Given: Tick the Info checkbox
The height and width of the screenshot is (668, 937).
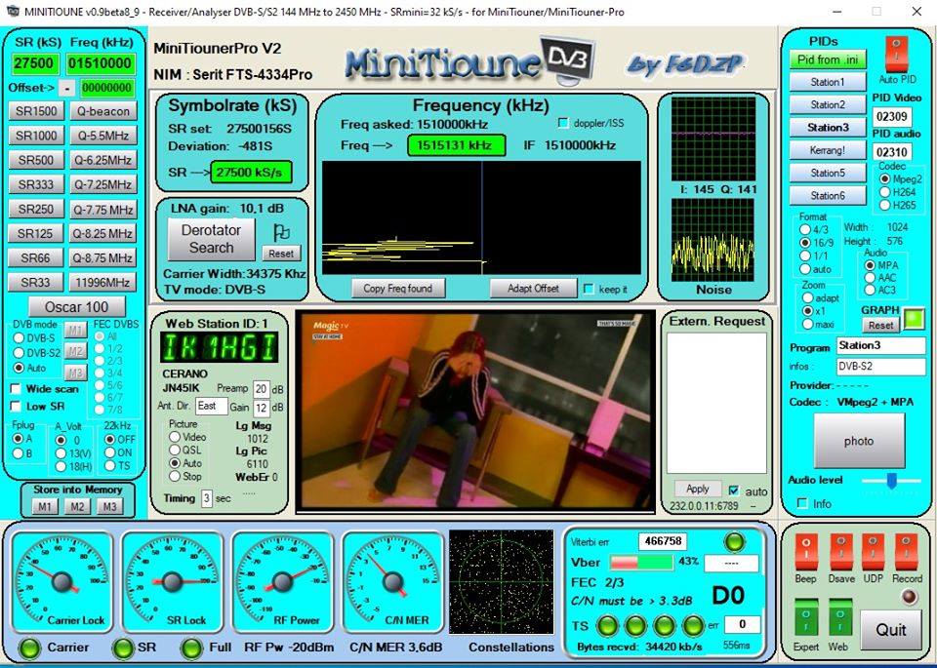Looking at the screenshot, I should [x=802, y=503].
